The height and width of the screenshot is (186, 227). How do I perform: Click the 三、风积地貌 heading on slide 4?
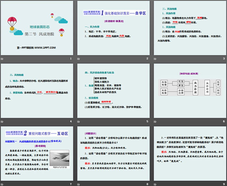tap(17, 75)
